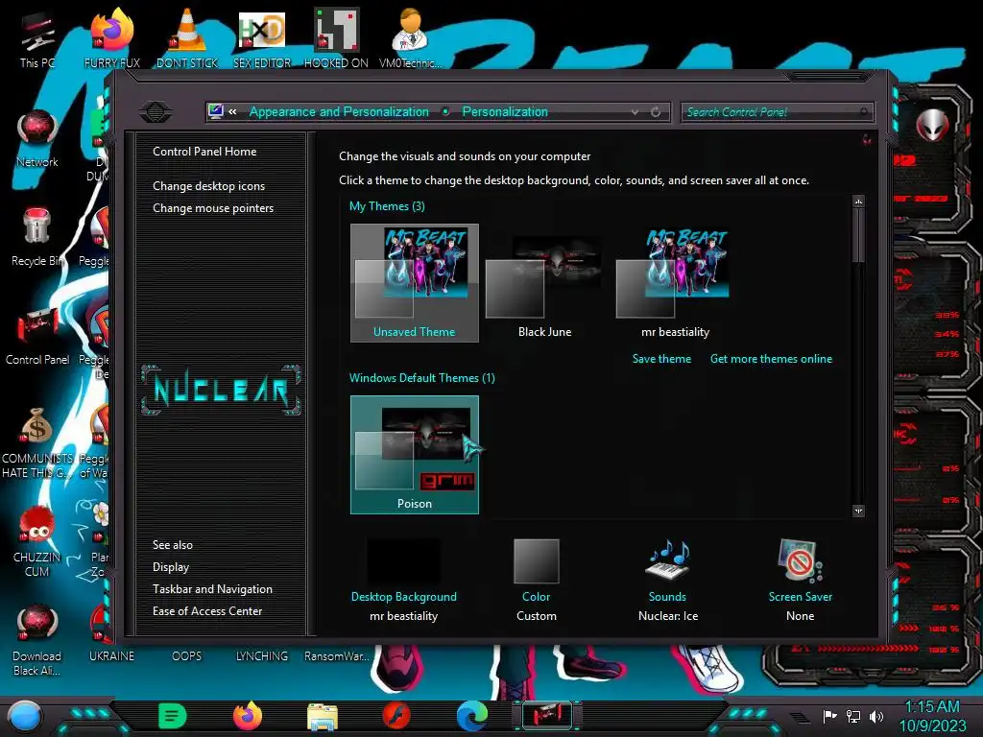
Task: Open the red Flash icon on taskbar
Action: pos(396,716)
